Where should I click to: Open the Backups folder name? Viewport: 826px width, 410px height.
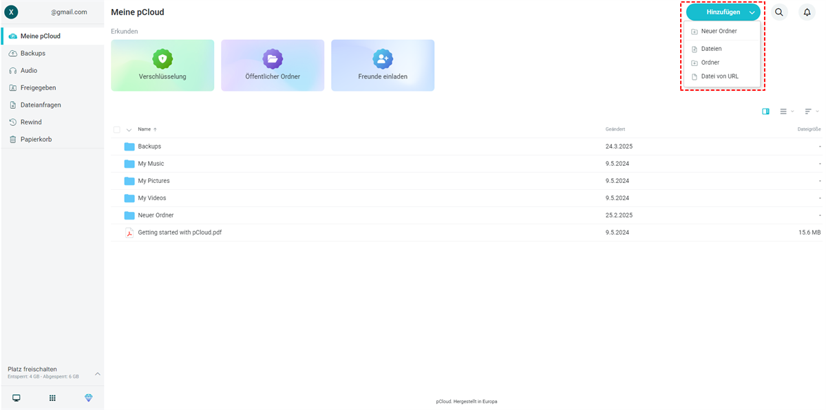149,147
